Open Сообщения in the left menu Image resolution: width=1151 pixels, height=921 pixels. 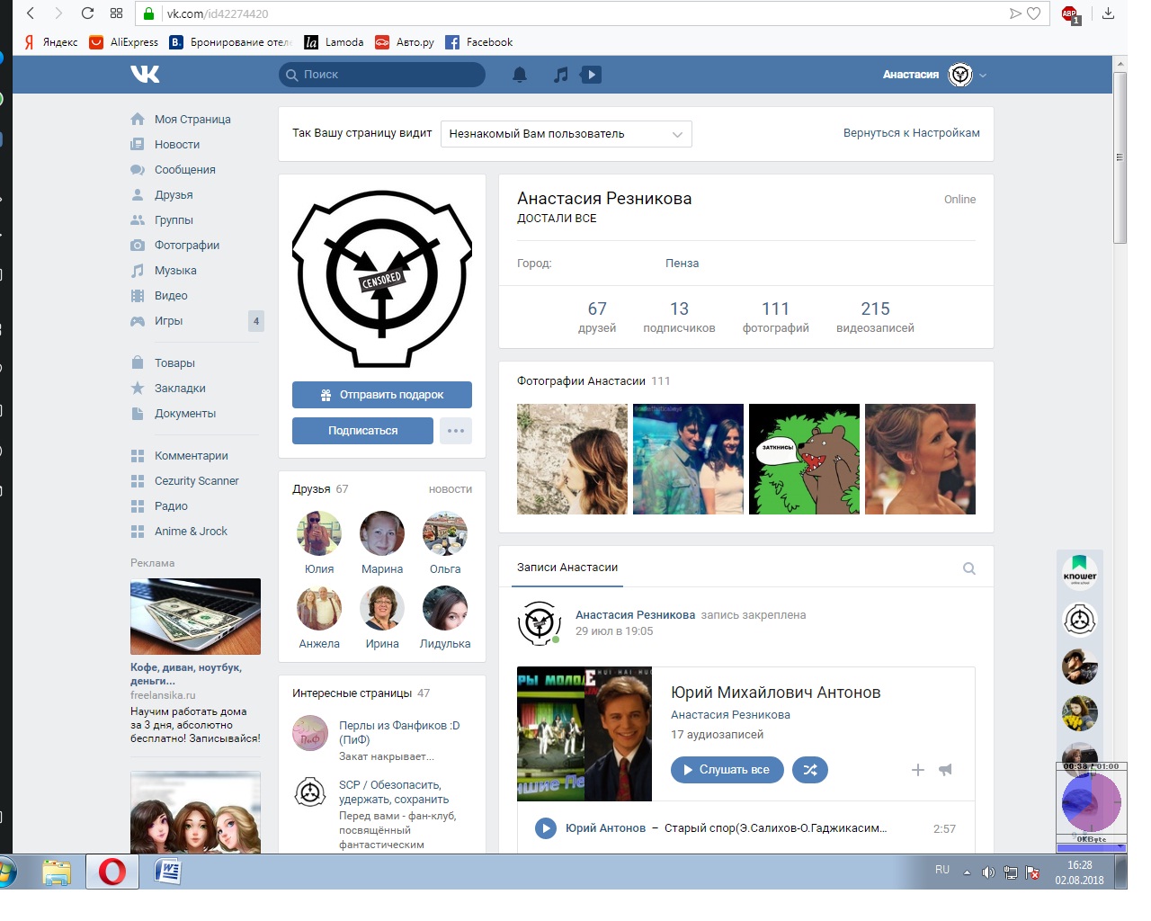click(184, 170)
